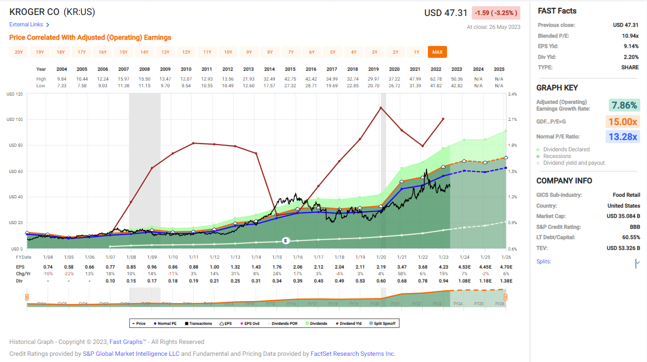647x362 pixels.
Task: Select the 11Y time range
Action: (207, 52)
